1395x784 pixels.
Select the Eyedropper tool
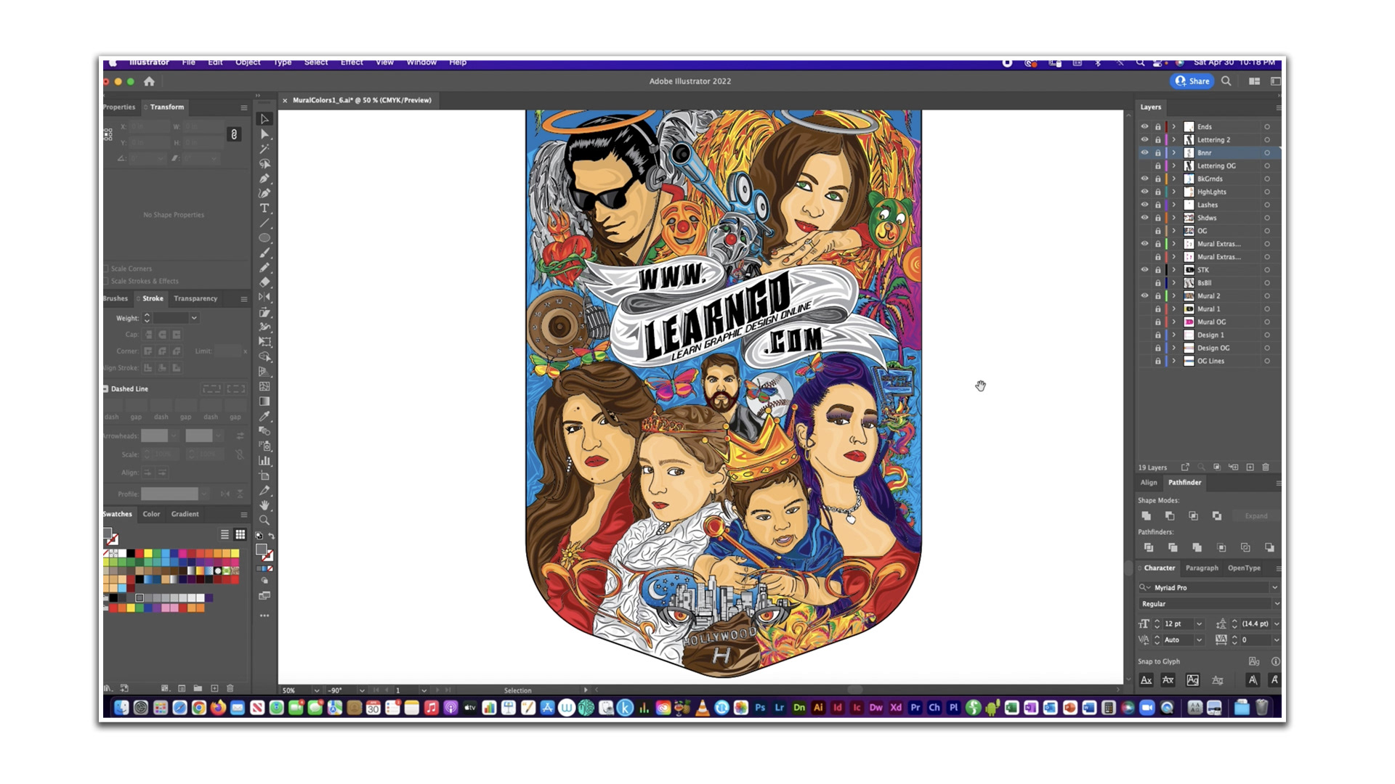[264, 416]
